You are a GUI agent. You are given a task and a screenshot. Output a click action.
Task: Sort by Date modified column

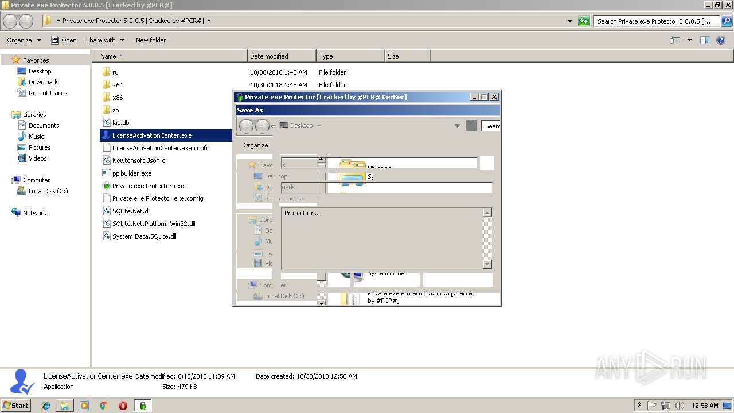(282, 56)
